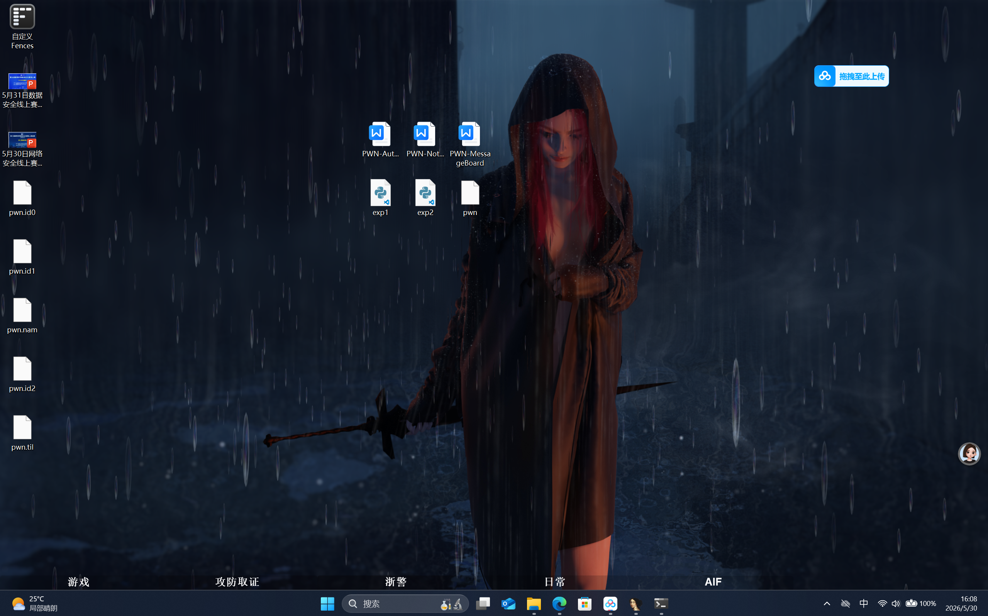The width and height of the screenshot is (988, 616).
Task: Select the 5月31日数据安全线上赛 presentation file
Action: point(22,90)
